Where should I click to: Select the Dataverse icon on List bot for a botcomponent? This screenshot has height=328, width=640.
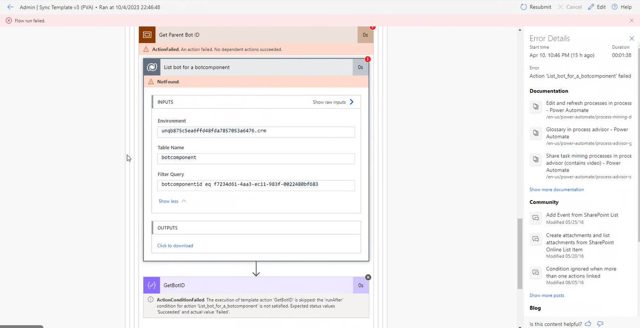click(x=152, y=67)
